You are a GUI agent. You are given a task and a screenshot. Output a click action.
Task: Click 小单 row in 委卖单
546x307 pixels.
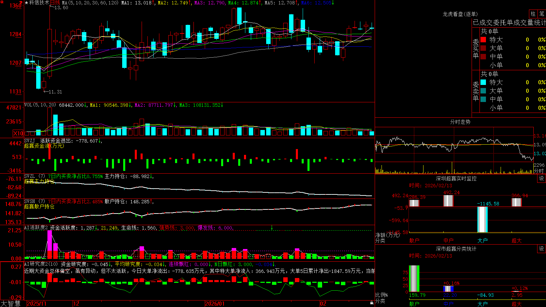[x=513, y=108]
